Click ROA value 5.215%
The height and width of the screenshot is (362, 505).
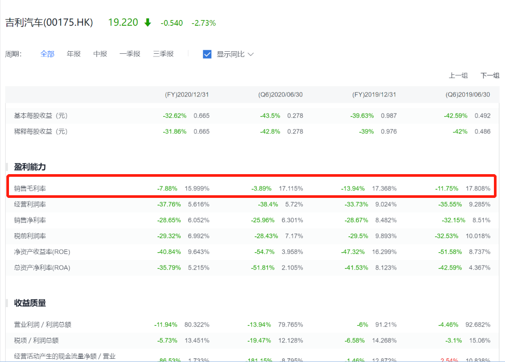click(x=199, y=268)
